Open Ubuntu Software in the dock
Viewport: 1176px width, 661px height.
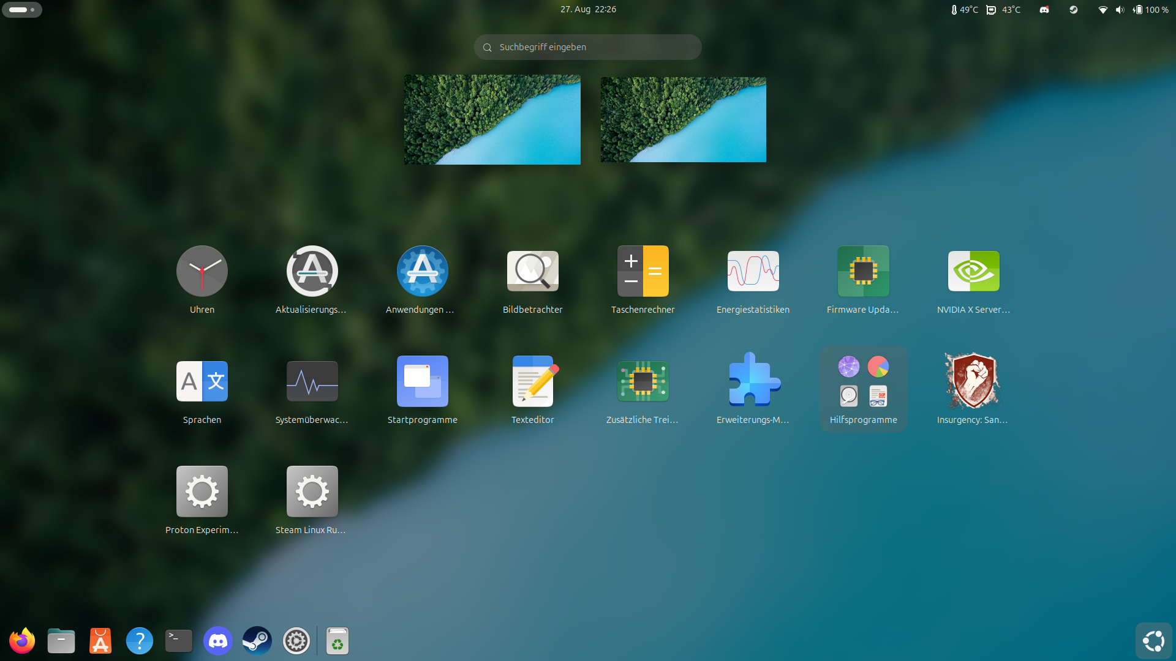(100, 641)
